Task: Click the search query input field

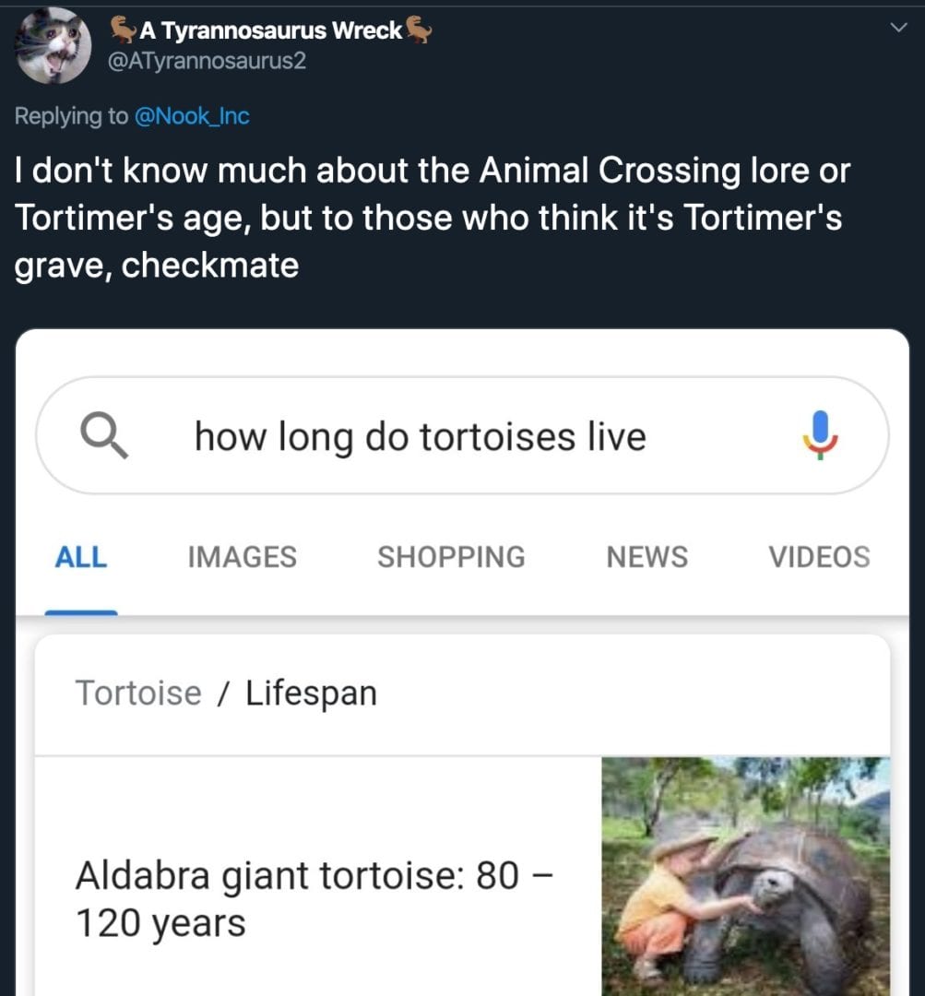Action: 420,435
